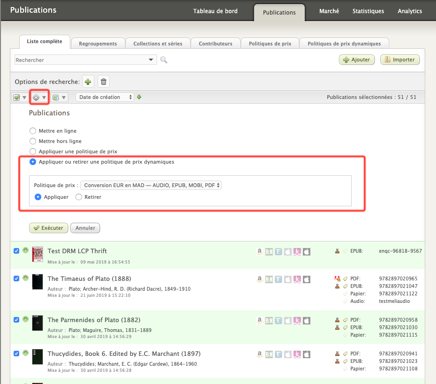Open the 'Date de création' sort dropdown

point(105,97)
